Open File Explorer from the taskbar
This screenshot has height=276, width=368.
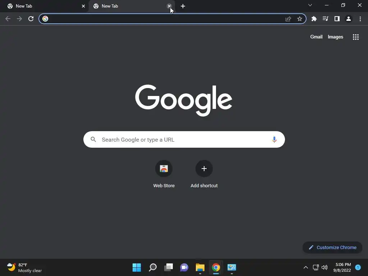point(200,267)
